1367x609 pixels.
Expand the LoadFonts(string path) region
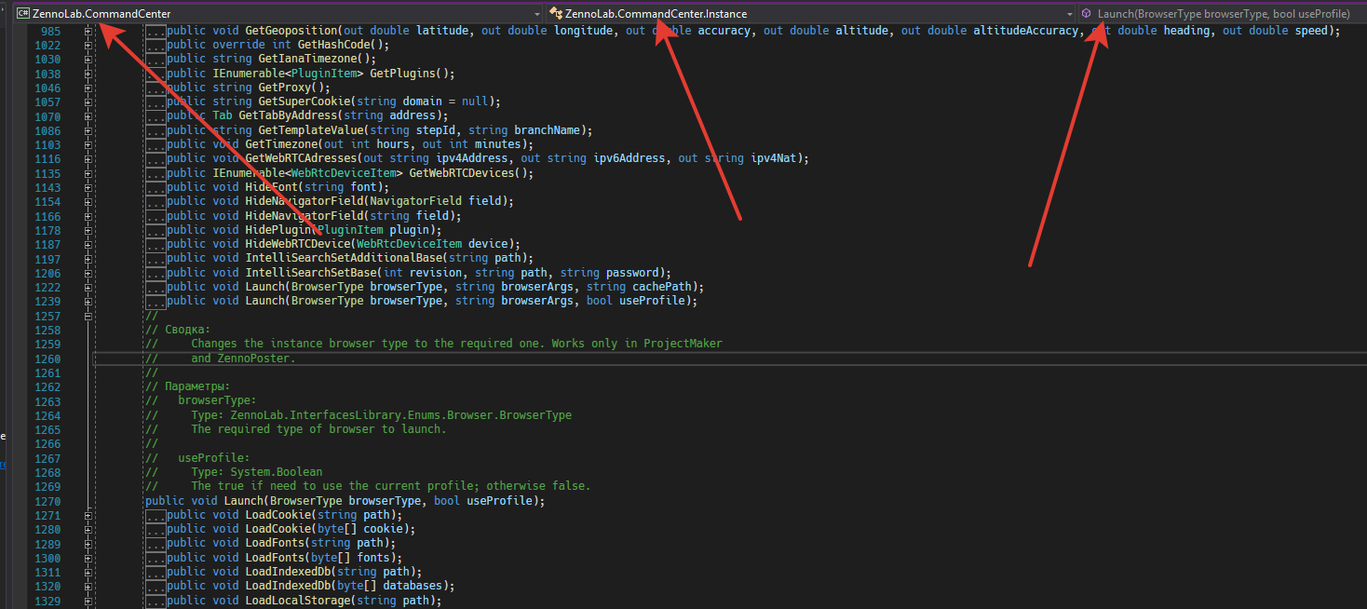(88, 543)
